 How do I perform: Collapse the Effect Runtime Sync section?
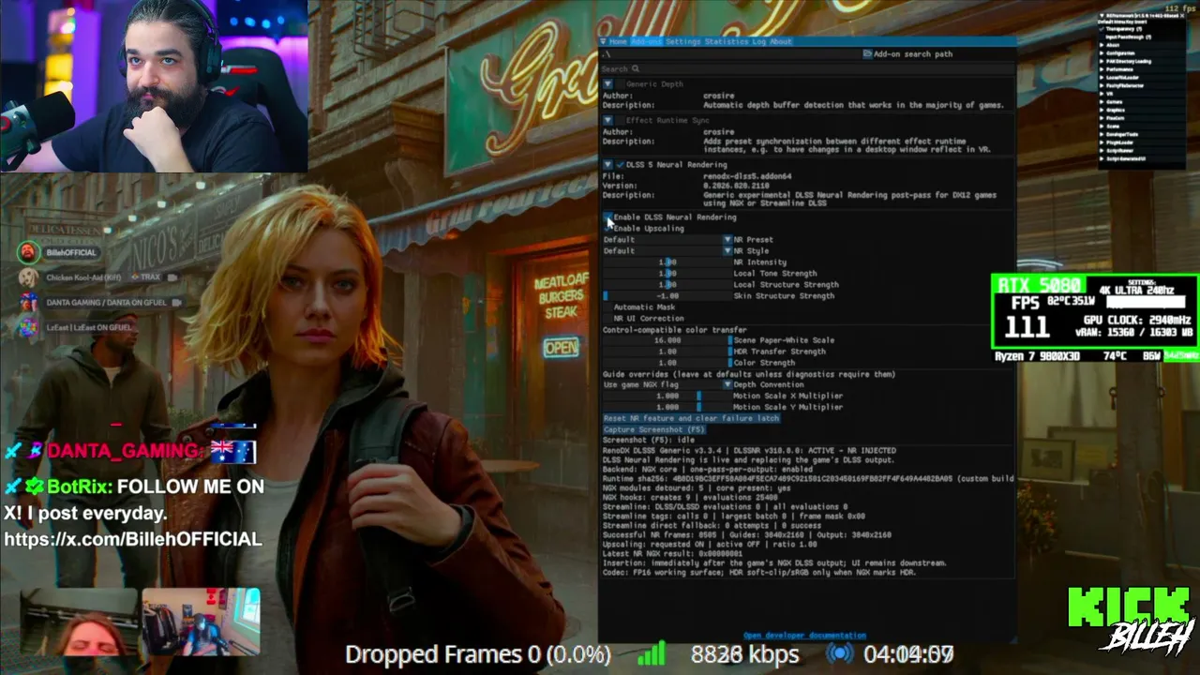click(x=607, y=121)
